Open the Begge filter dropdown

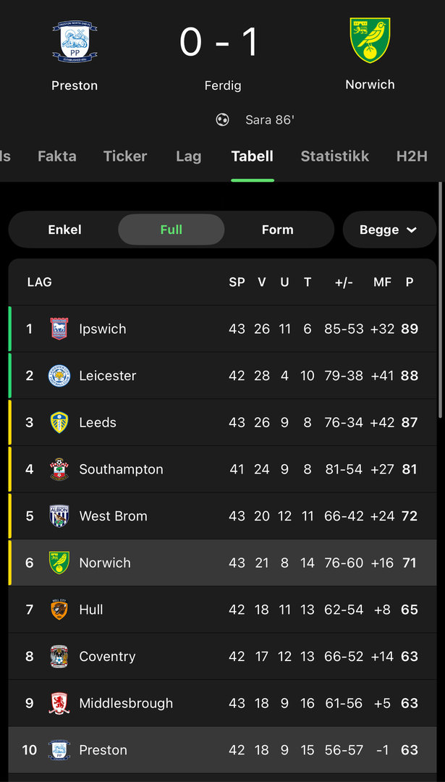[389, 230]
